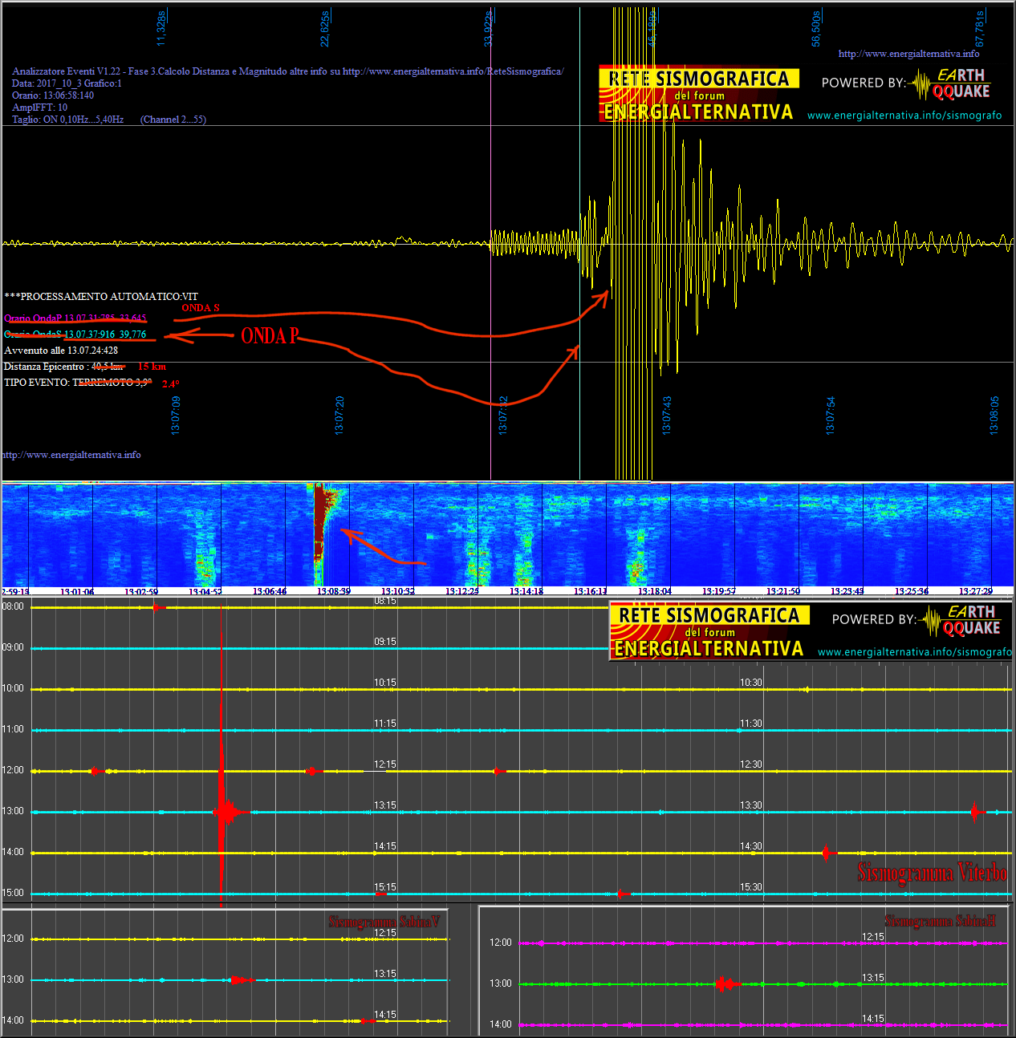
Task: Click the '09:15' label on the Viterbo seismogram
Action: point(385,642)
